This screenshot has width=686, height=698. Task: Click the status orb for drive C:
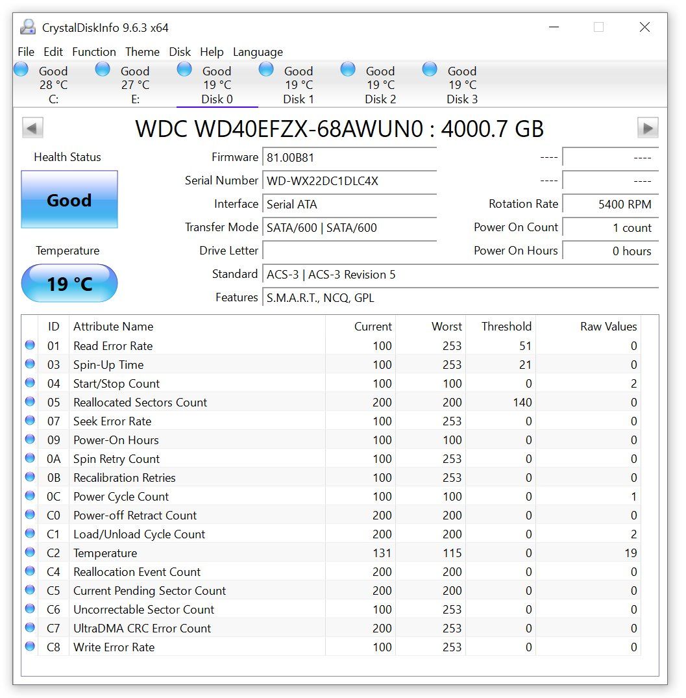click(21, 69)
